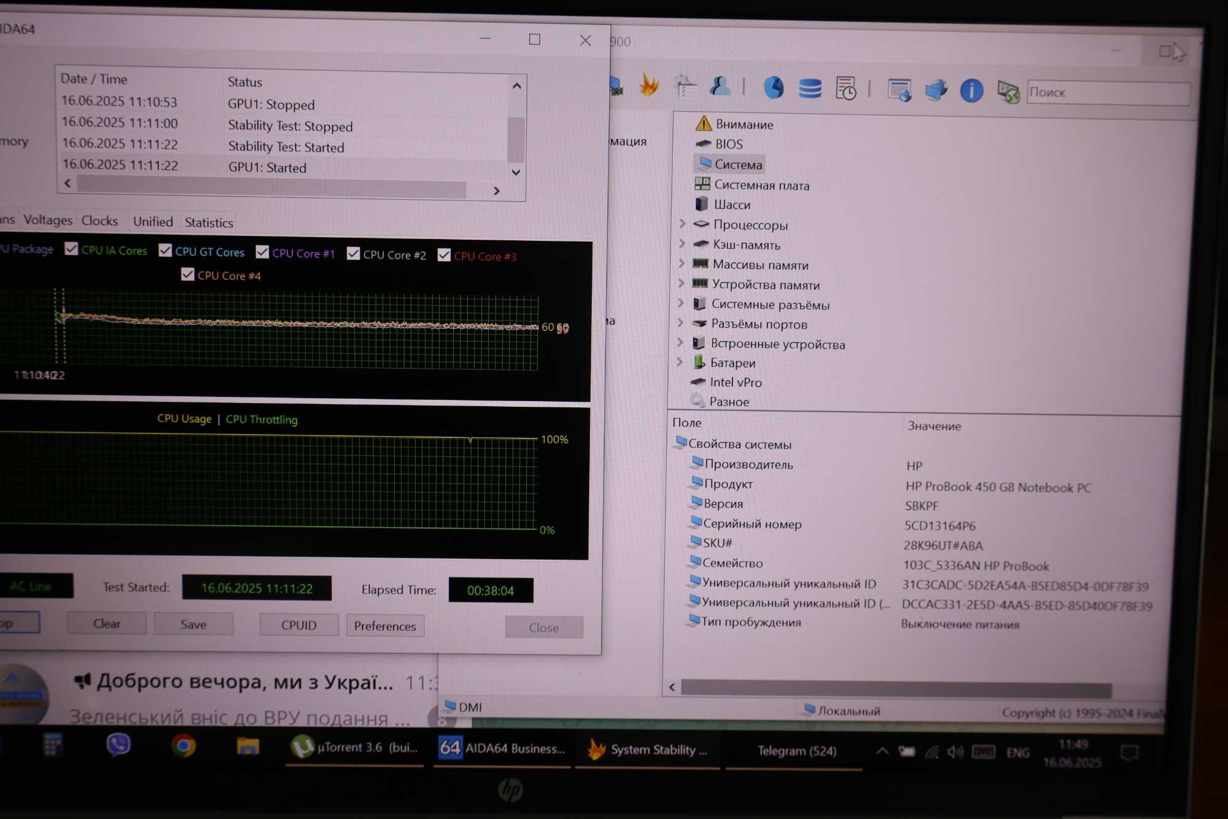The image size is (1228, 819).
Task: Open the AIDA64 toolbar checklist report icon
Action: click(685, 87)
